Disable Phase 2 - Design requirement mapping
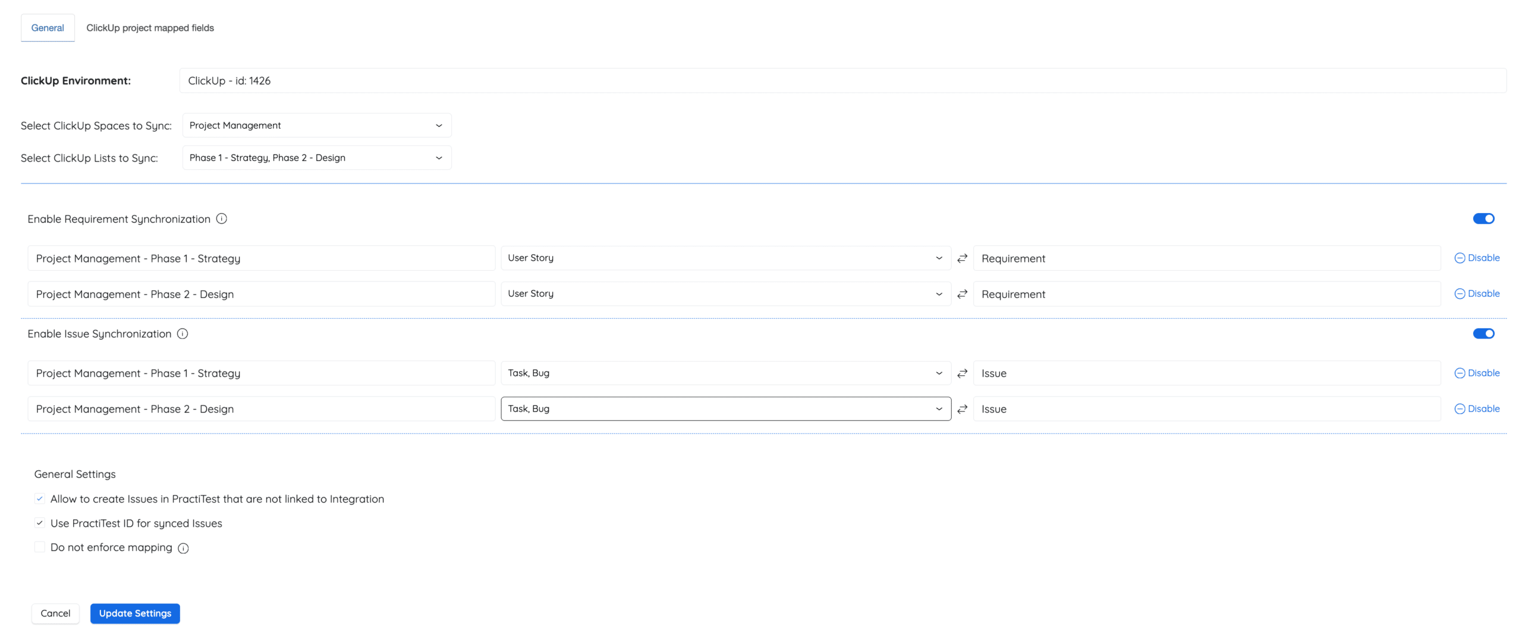 (x=1476, y=293)
